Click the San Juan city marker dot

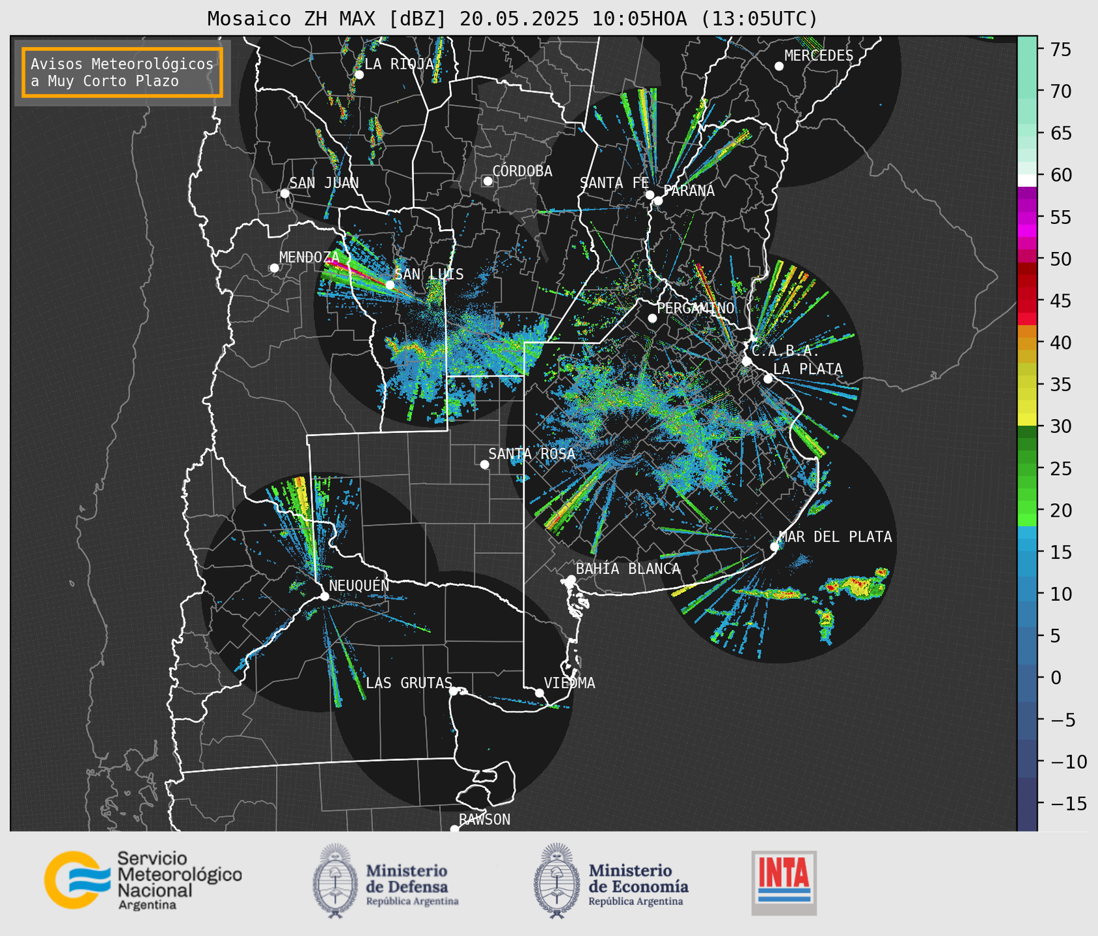(284, 193)
